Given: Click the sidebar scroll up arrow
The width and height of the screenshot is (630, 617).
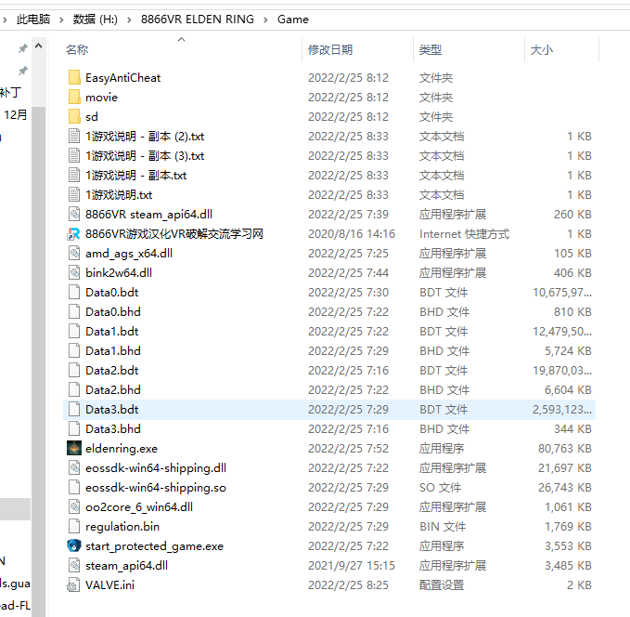Looking at the screenshot, I should pos(39,46).
